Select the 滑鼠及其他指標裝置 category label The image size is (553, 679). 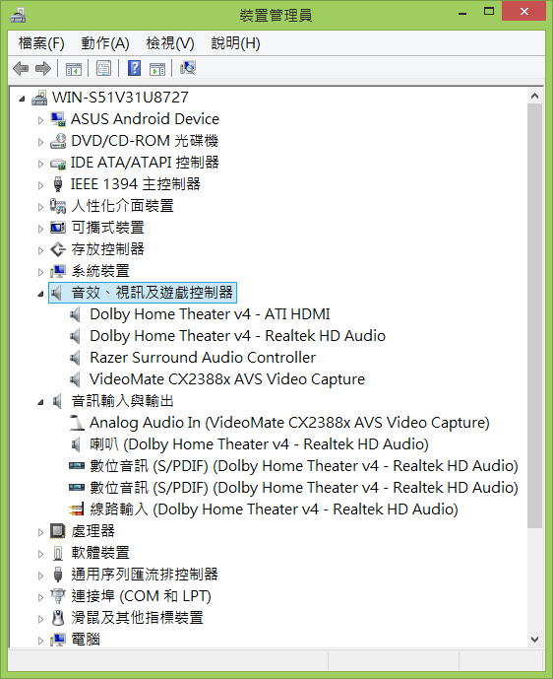click(137, 618)
